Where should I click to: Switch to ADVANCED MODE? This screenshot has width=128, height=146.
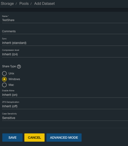pos(64,138)
